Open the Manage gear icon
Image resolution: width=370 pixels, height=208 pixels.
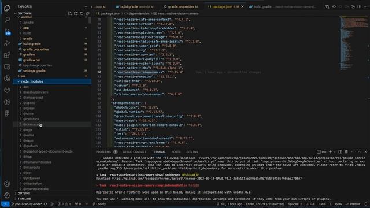pyautogui.click(x=7, y=195)
